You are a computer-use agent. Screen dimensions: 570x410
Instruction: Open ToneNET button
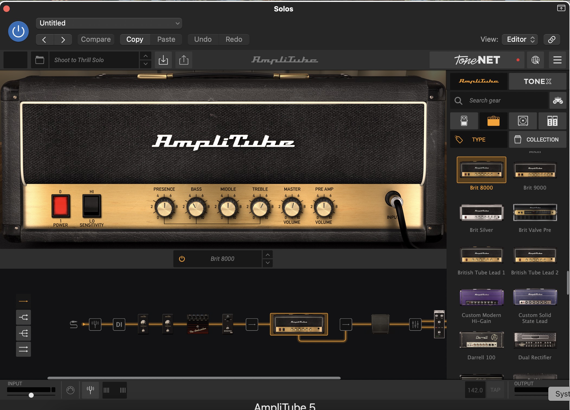pyautogui.click(x=478, y=60)
